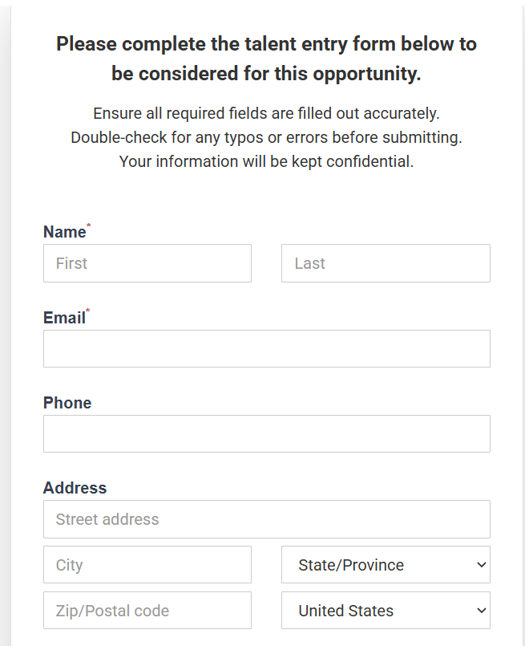Click the Name field label
525x646 pixels.
[64, 232]
